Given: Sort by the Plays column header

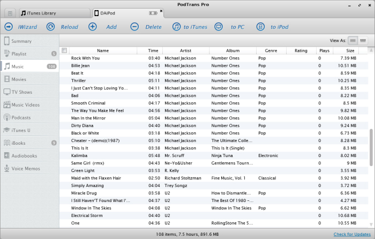Looking at the screenshot, I should (324, 50).
